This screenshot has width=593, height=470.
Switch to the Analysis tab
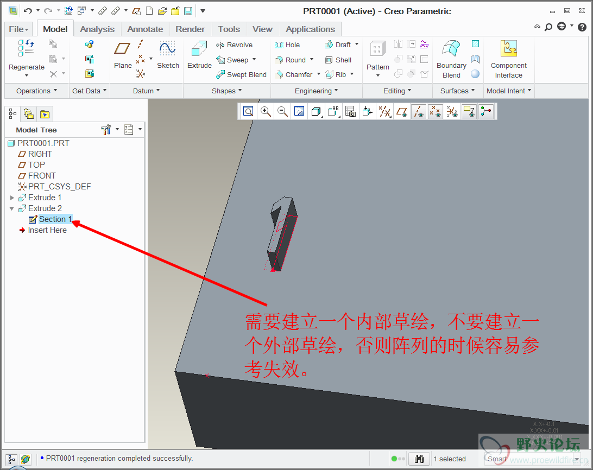coord(97,29)
